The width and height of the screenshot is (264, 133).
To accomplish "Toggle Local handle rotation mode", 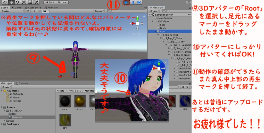I will (62, 2).
